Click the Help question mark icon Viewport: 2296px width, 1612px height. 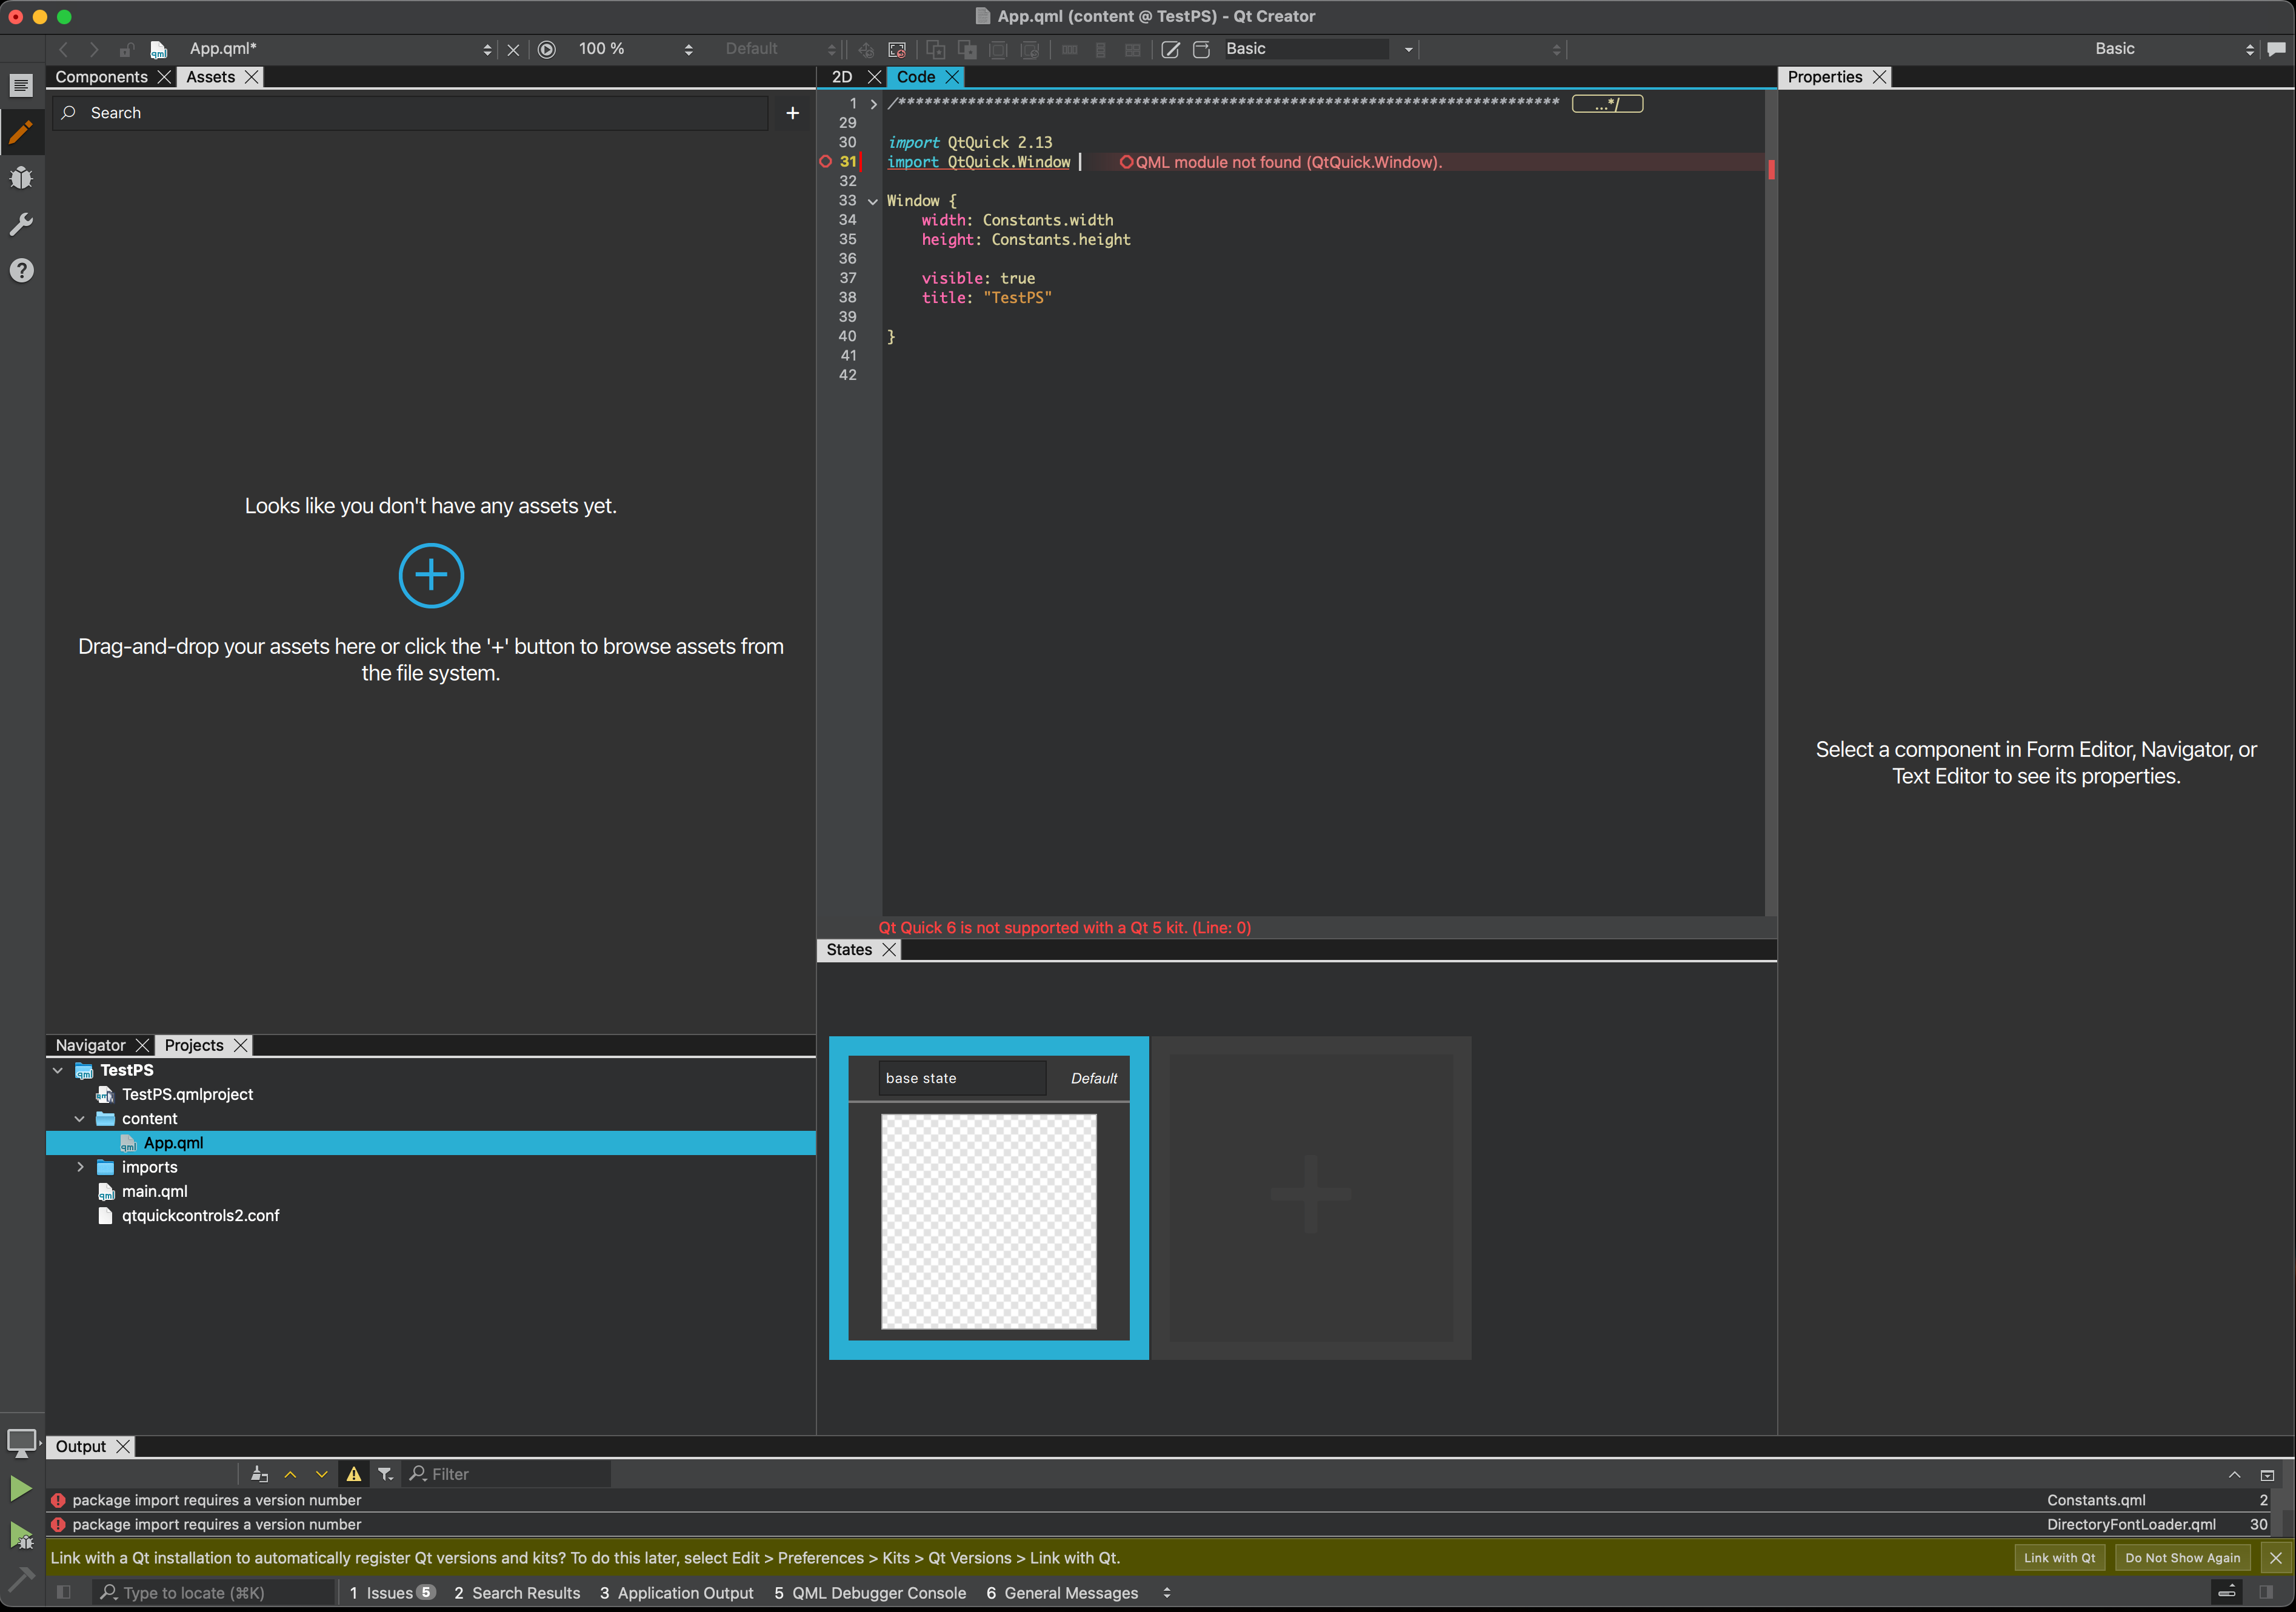[21, 270]
